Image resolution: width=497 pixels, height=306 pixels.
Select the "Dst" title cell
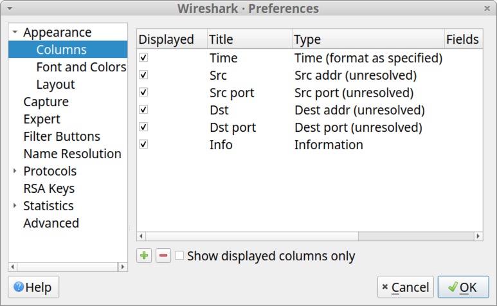click(x=219, y=110)
